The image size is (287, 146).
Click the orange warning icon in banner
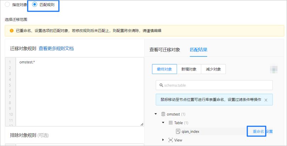pyautogui.click(x=12, y=31)
